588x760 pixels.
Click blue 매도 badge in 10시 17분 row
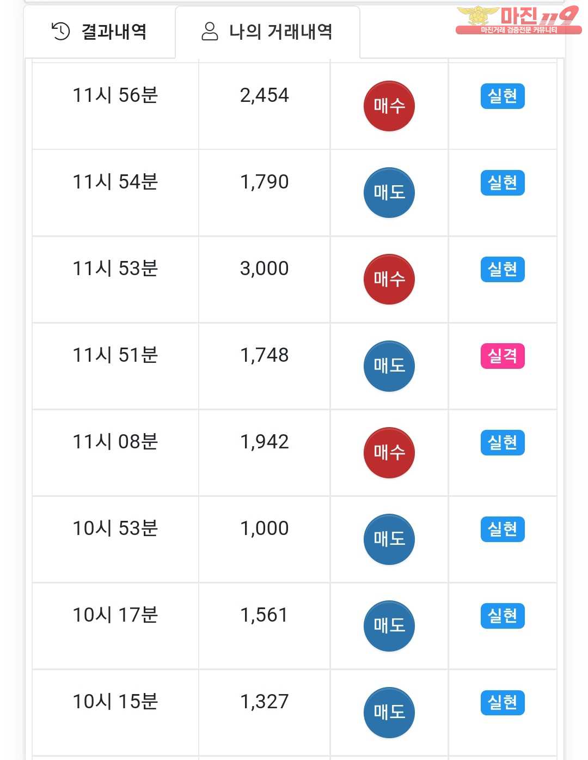(x=389, y=626)
